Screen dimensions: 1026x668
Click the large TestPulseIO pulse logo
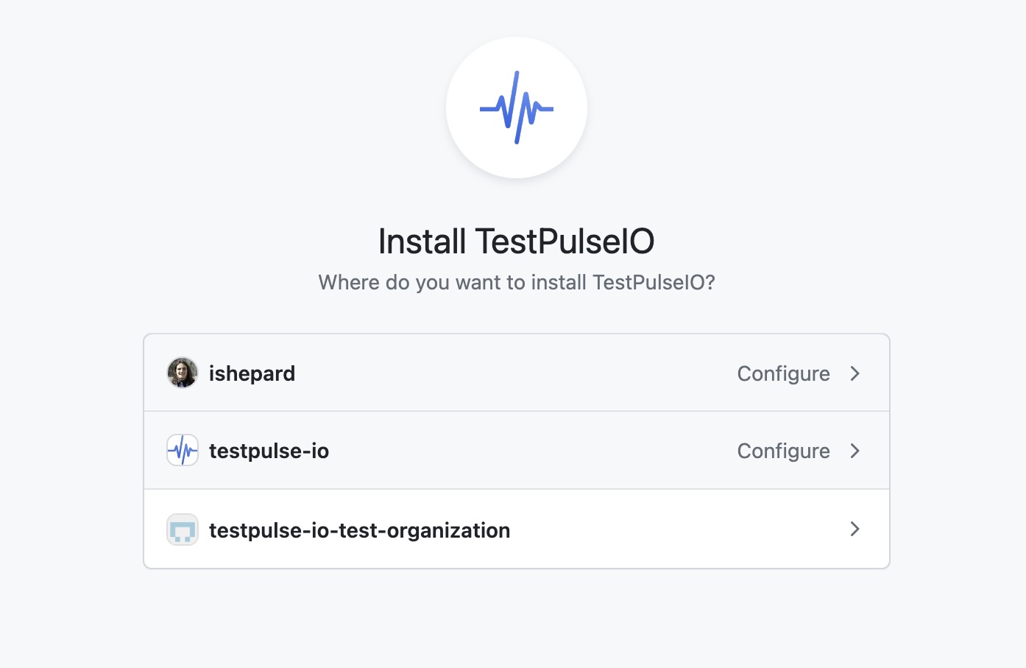[x=517, y=108]
